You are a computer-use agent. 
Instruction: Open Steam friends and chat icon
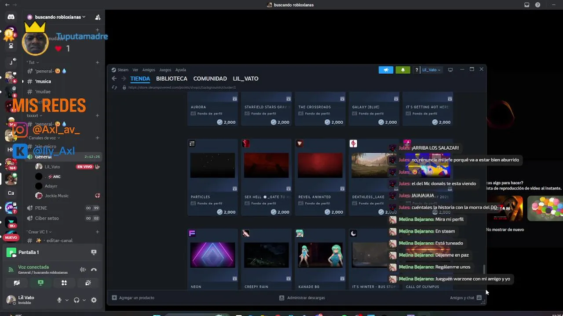coord(479,298)
